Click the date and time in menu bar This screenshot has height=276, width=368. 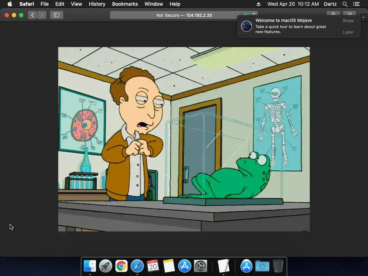[293, 4]
